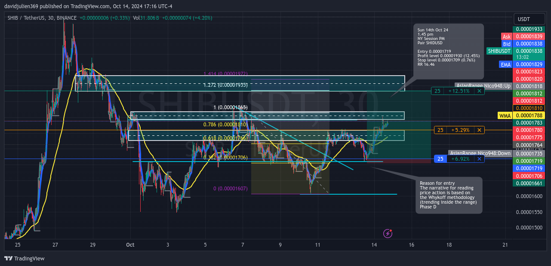Click the +6.92% order percentage
This screenshot has height=266, width=551.
pos(460,159)
